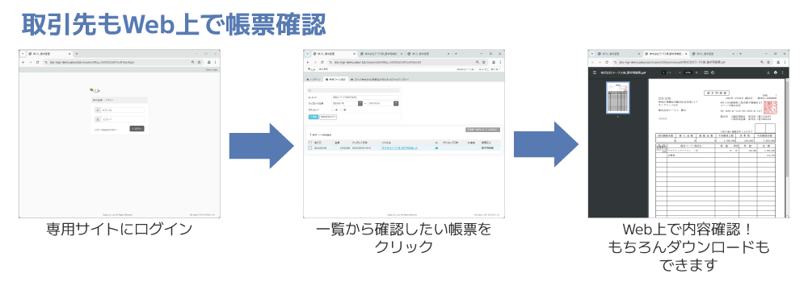The height and width of the screenshot is (290, 808).
Task: Open tab search chevron in the PDF viewer window
Action: [592, 54]
